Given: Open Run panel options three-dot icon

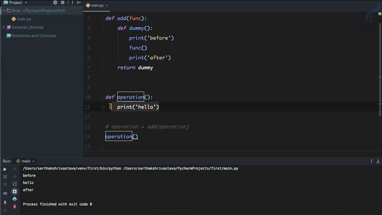Looking at the screenshot, I should [371, 161].
